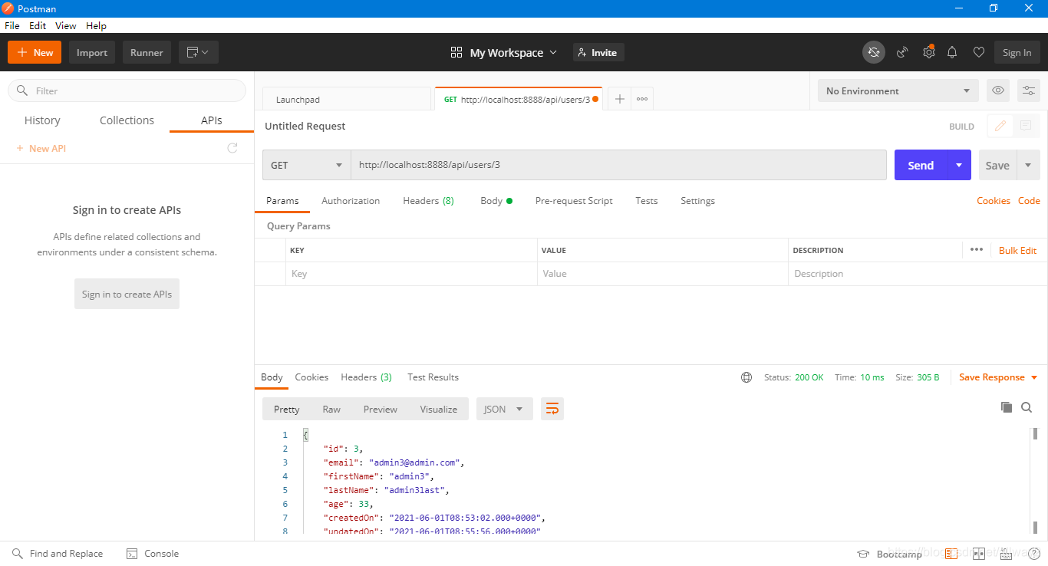Click Sign In in header
Viewport: 1048px width, 566px height.
[1017, 52]
